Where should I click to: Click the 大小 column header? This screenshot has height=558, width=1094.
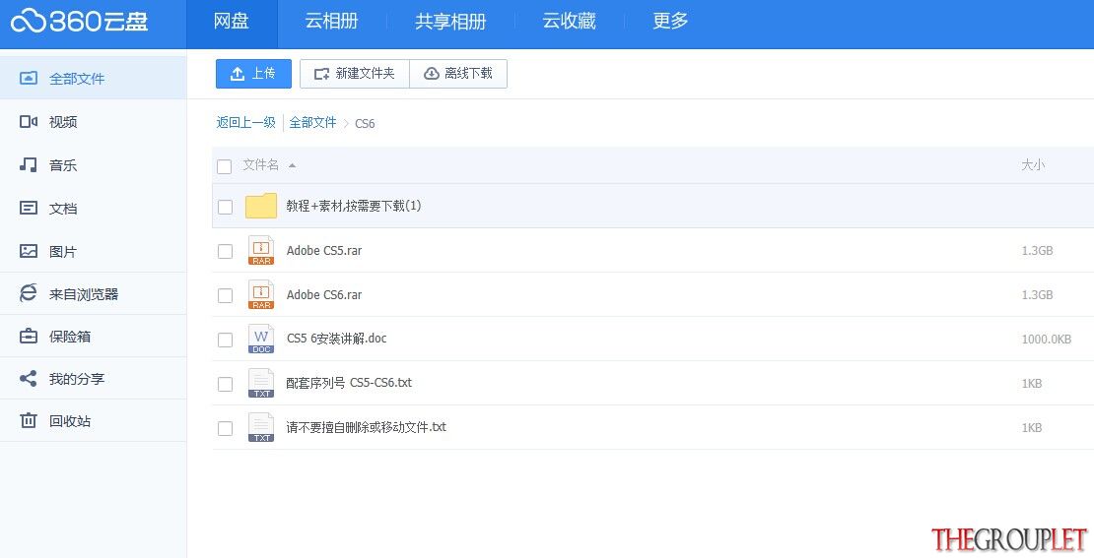[1033, 165]
